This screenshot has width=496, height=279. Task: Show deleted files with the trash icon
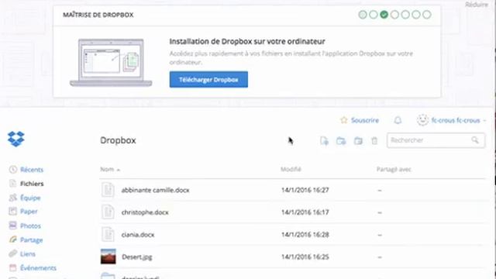coord(374,141)
